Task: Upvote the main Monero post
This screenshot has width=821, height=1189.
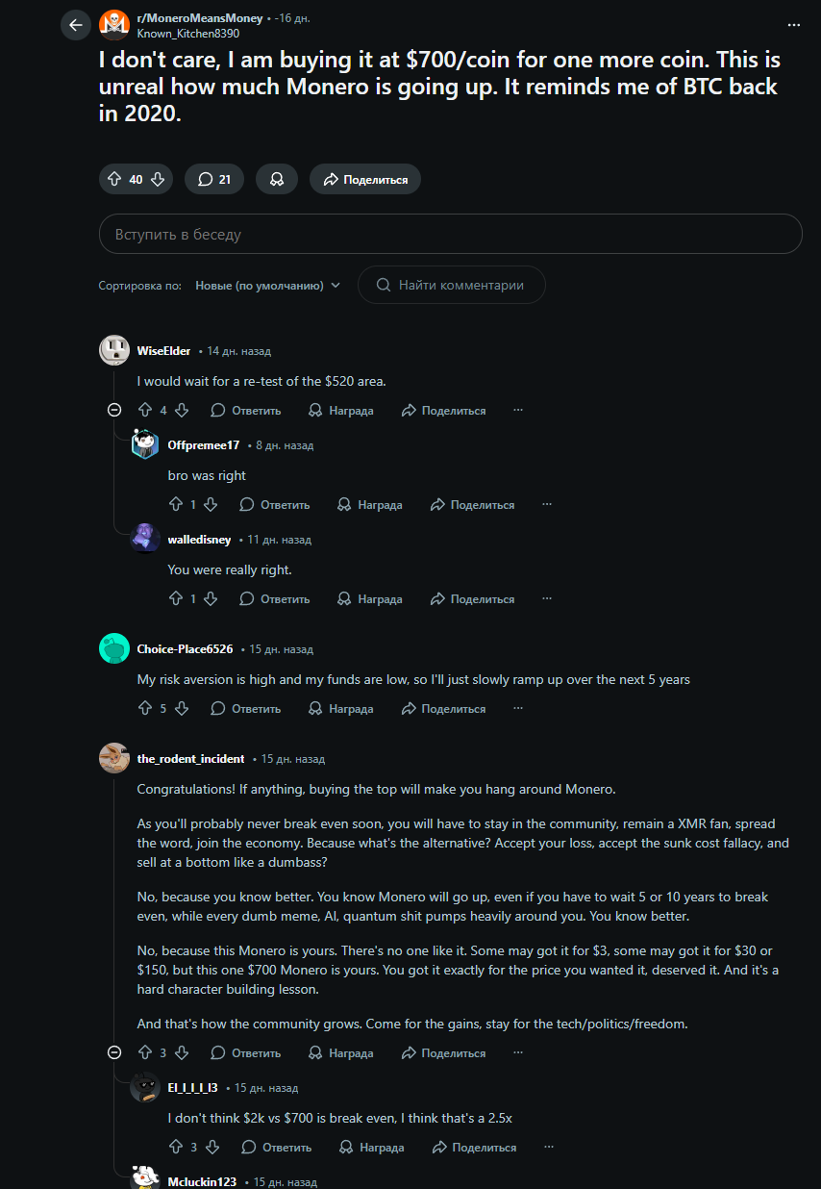Action: tap(114, 179)
